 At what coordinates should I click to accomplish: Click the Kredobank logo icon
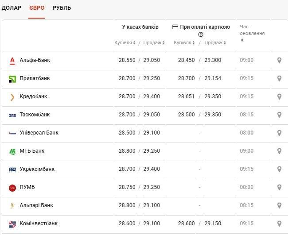click(12, 96)
